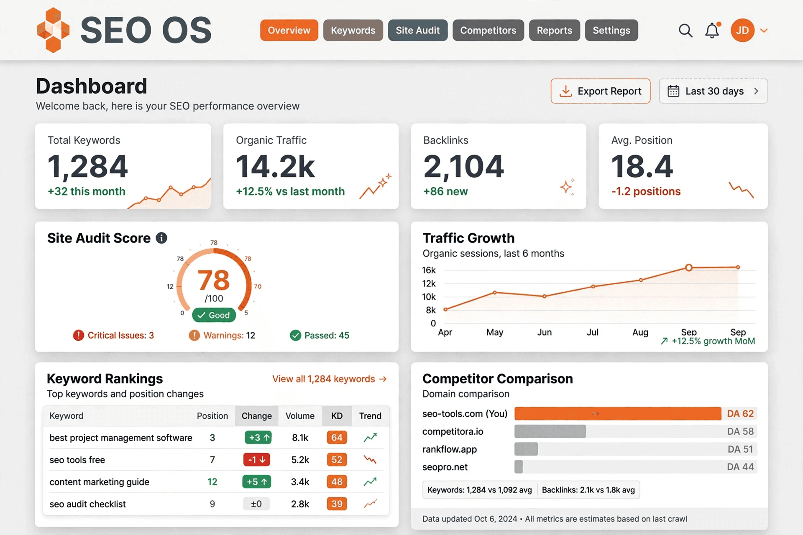Go to the Competitors tab
803x535 pixels.
tap(488, 30)
